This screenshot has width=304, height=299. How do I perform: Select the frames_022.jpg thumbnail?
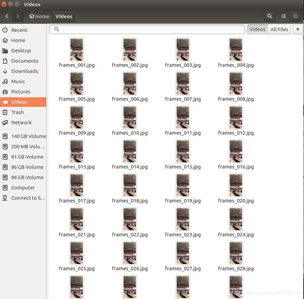[130, 219]
